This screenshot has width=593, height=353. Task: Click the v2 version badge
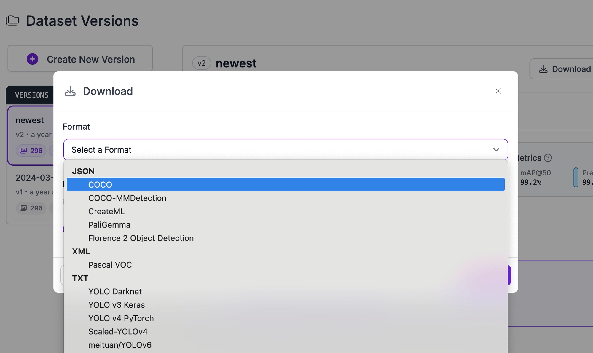pos(202,63)
